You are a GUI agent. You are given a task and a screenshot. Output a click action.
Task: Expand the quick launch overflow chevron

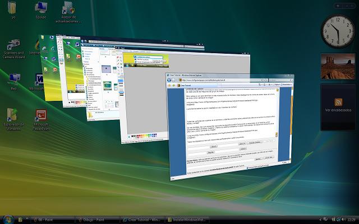(x=27, y=219)
